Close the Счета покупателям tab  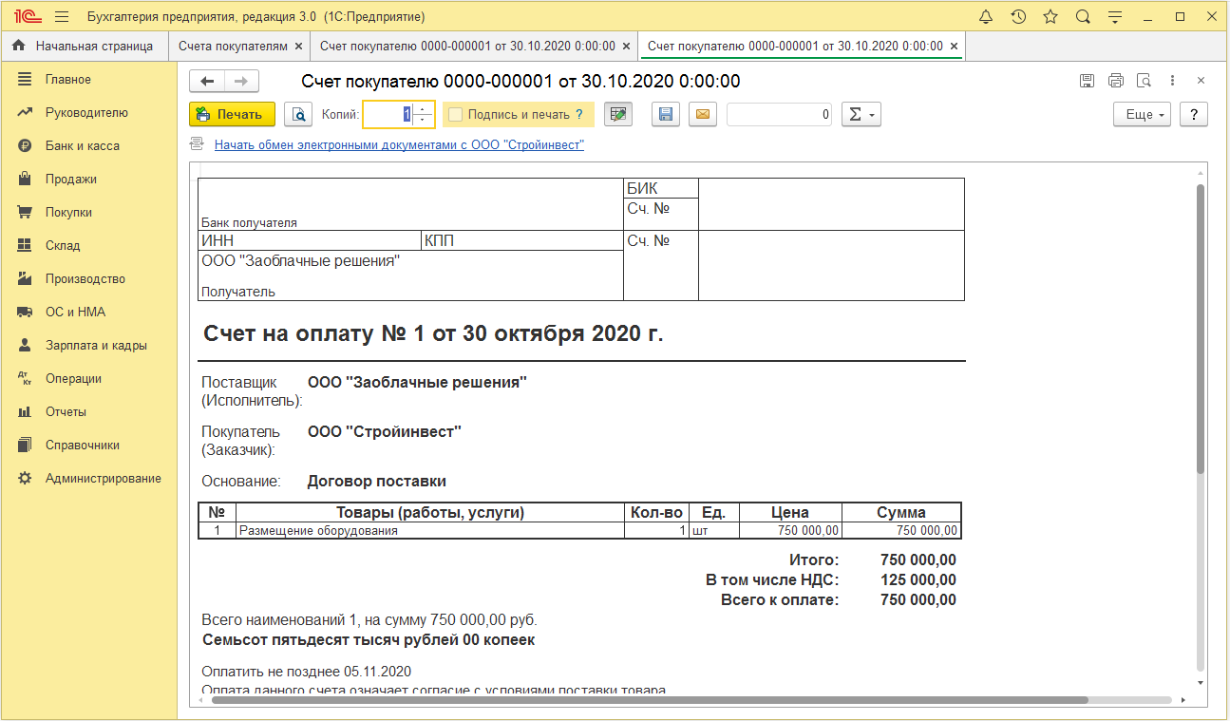[x=298, y=46]
